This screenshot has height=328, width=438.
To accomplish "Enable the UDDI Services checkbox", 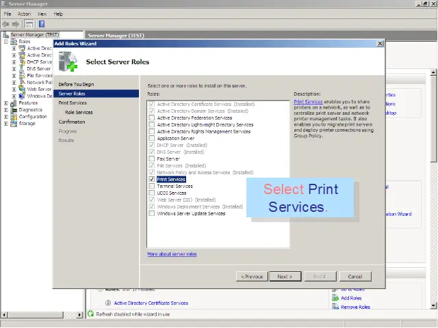I will click(152, 193).
